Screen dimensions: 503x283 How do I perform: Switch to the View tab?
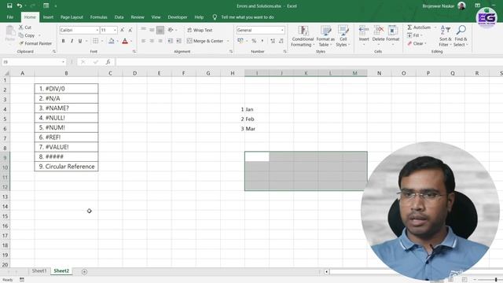coord(156,17)
